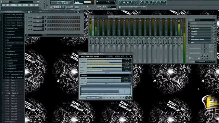Mute the Hat channel with its green LED
This screenshot has width=219, height=123.
pyautogui.click(x=27, y=25)
